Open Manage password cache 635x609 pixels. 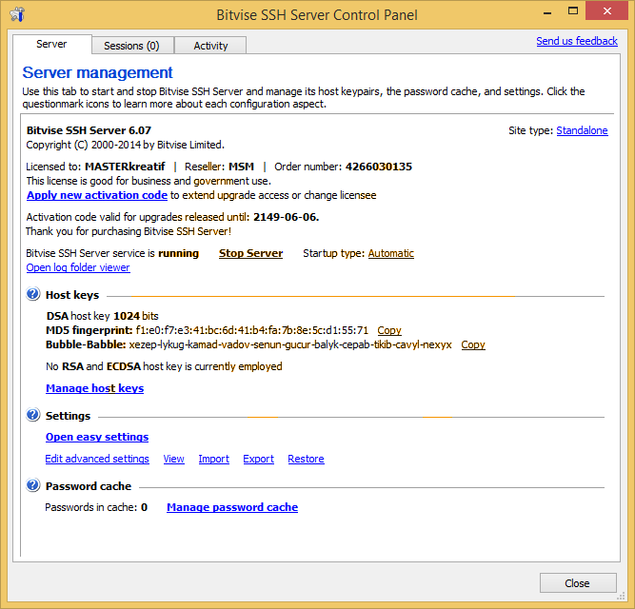[232, 507]
